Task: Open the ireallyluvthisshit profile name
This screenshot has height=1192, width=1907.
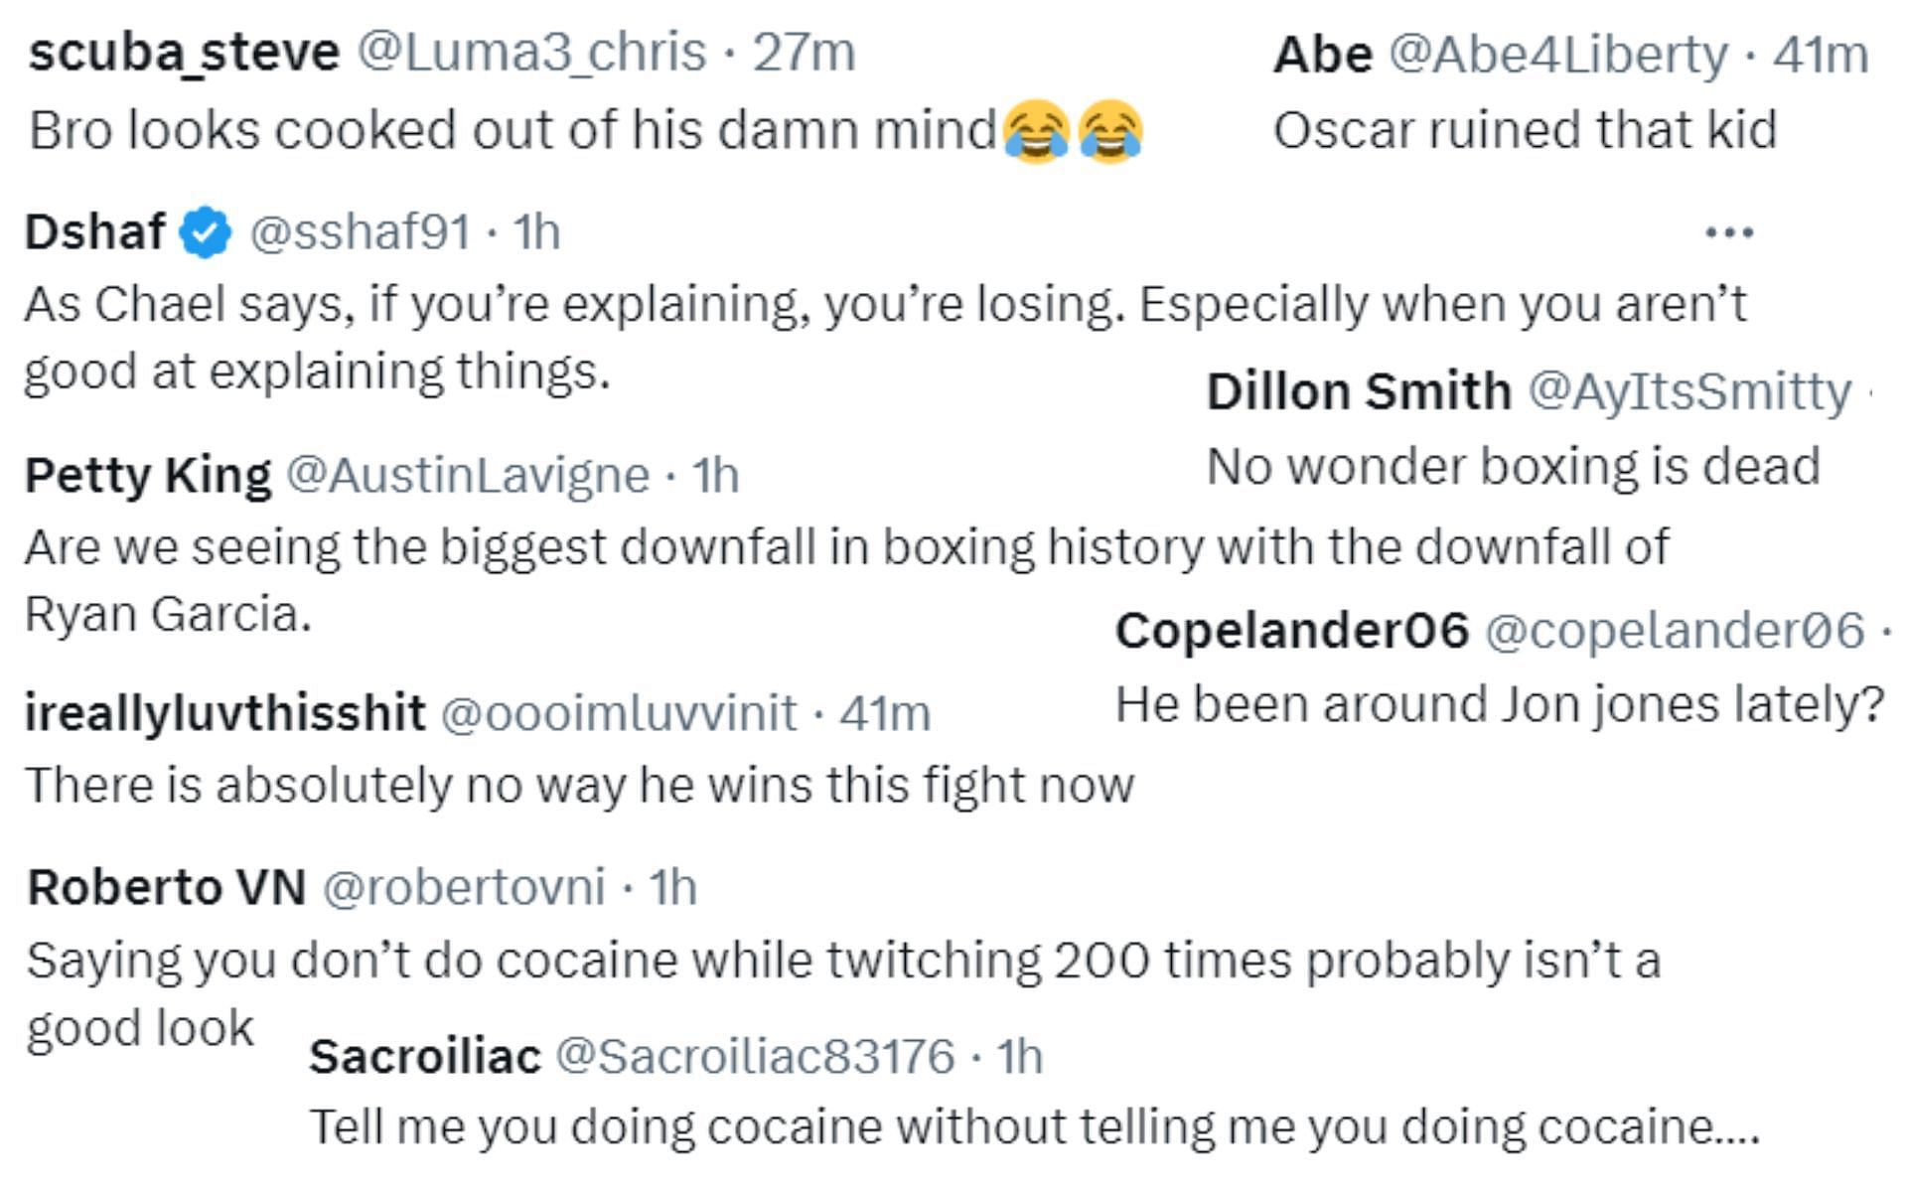Action: click(225, 714)
